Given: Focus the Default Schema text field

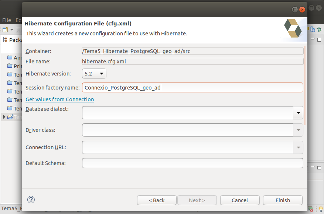Looking at the screenshot, I should [192, 163].
